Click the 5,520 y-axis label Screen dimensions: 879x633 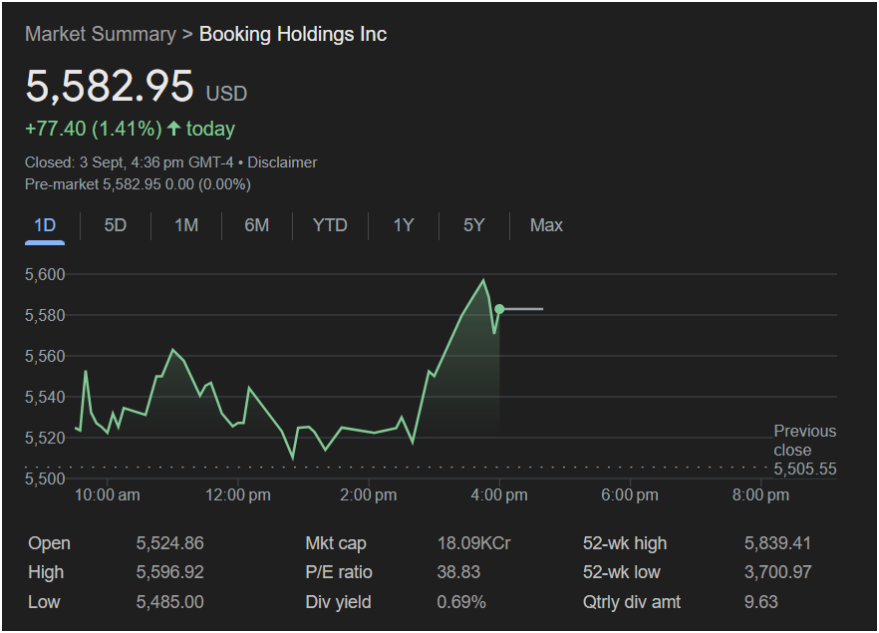click(45, 438)
